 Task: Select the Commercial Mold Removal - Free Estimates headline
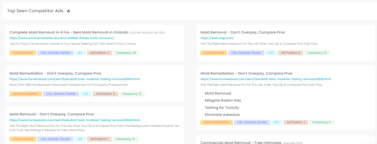click(241, 142)
